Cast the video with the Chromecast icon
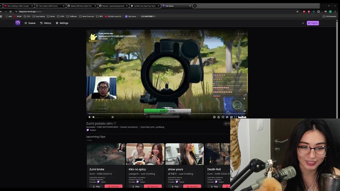 223,117
